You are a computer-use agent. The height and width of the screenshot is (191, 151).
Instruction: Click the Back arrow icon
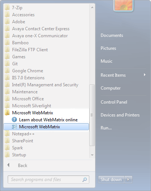pos(8,165)
